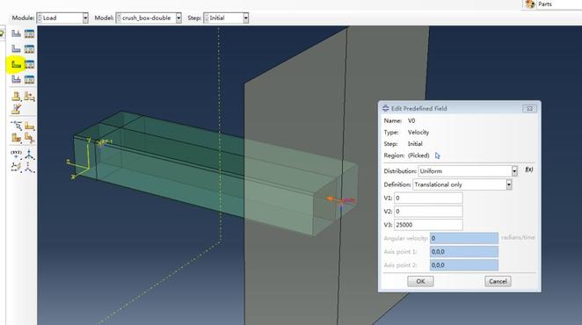Click the Region edit arrow in the dialog

[437, 155]
